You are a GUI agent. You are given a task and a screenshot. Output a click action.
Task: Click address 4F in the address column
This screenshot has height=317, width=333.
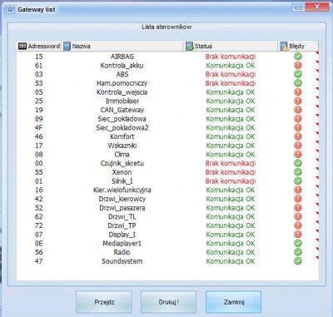click(x=39, y=127)
